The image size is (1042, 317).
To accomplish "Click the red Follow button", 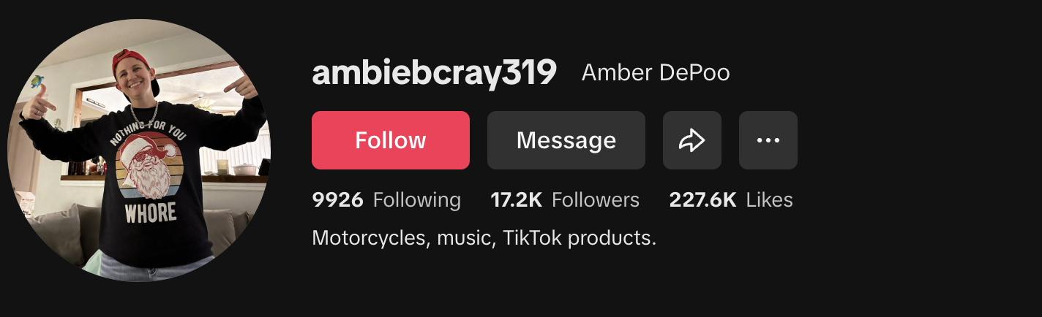I will (x=391, y=140).
